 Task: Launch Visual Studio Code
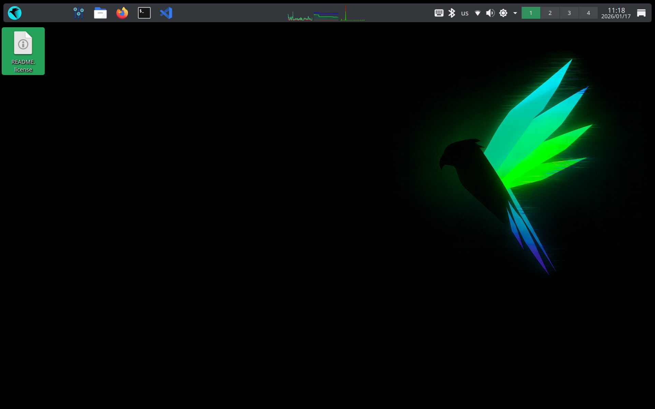(166, 13)
